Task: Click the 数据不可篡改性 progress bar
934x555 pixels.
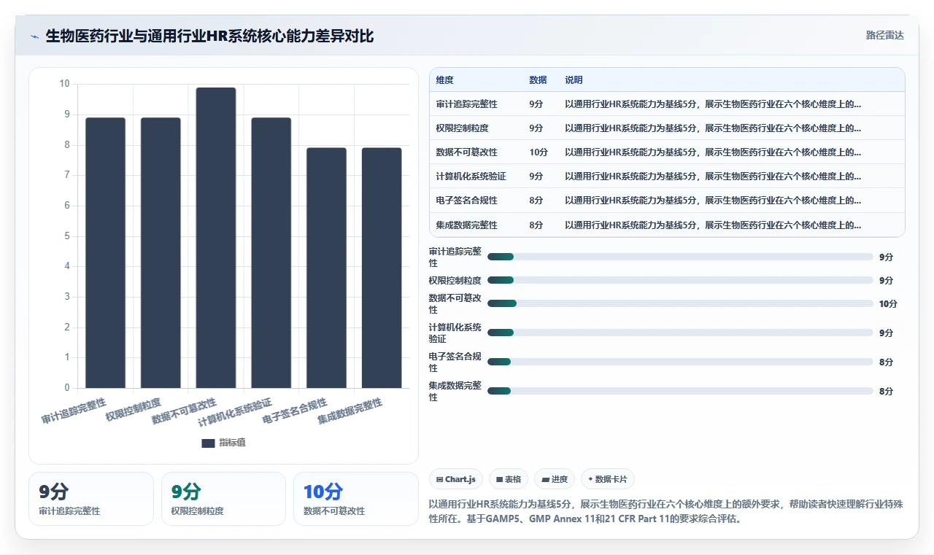Action: pyautogui.click(x=680, y=303)
